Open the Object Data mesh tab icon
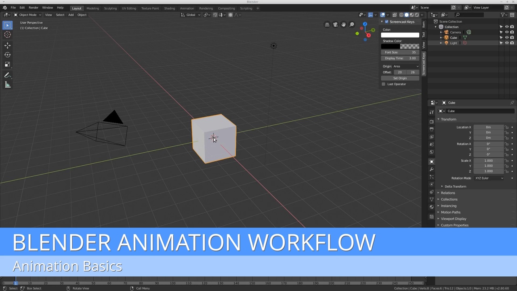The image size is (517, 291). pos(432,200)
